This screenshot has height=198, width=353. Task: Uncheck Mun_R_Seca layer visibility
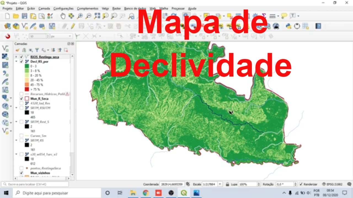(21, 98)
